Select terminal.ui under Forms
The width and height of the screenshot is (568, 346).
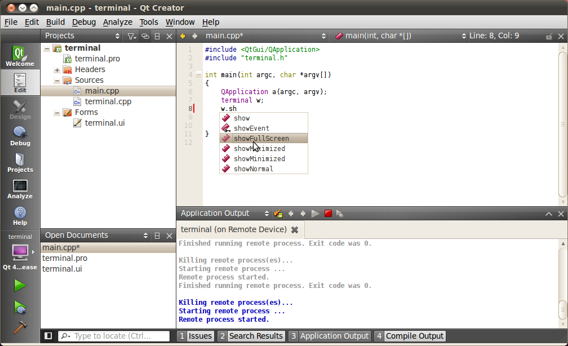click(x=105, y=123)
